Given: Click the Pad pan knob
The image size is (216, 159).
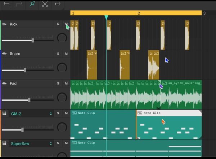Looking at the screenshot, I should pos(62,97).
